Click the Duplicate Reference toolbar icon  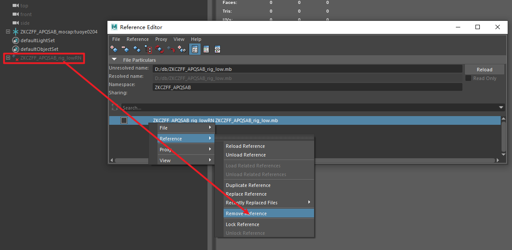click(137, 50)
